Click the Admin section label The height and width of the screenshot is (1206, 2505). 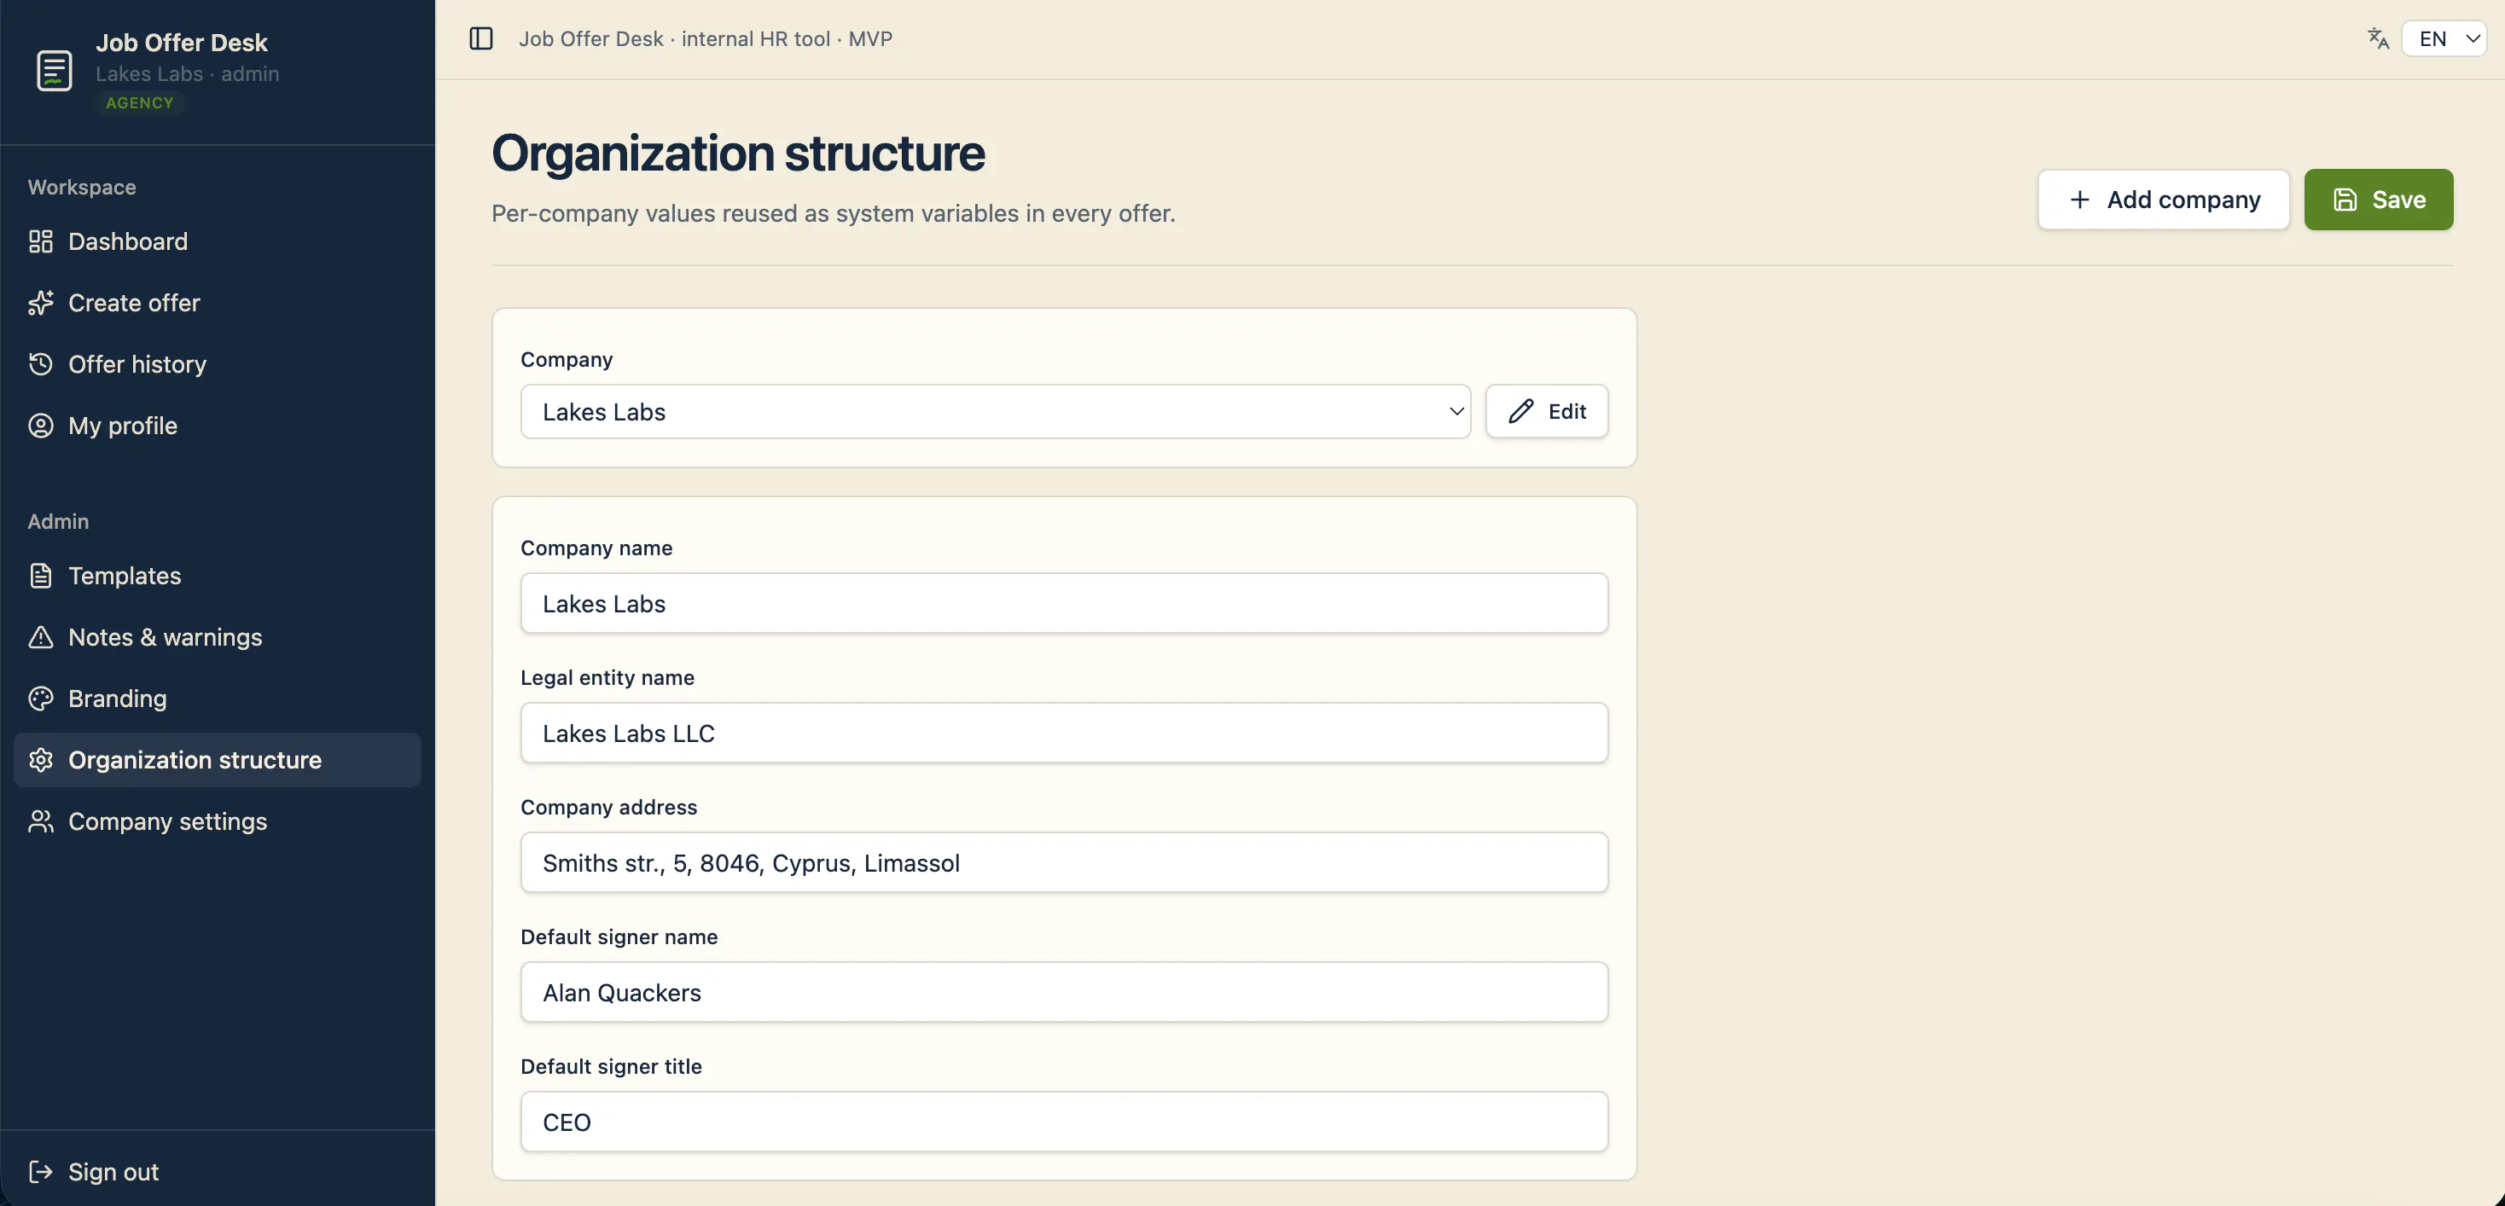point(58,521)
